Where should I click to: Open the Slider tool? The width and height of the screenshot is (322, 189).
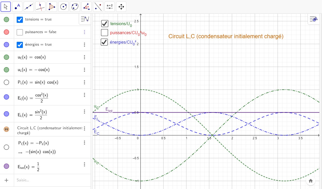point(110,7)
